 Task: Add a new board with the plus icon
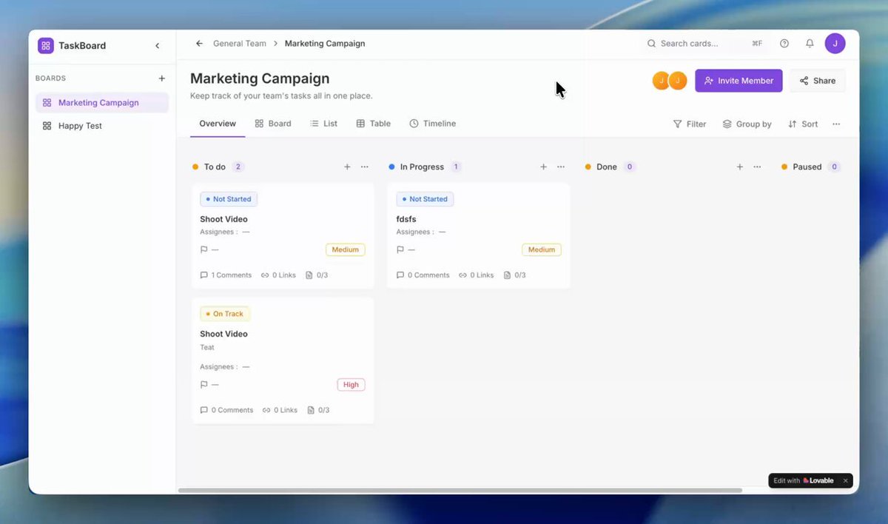(x=162, y=78)
